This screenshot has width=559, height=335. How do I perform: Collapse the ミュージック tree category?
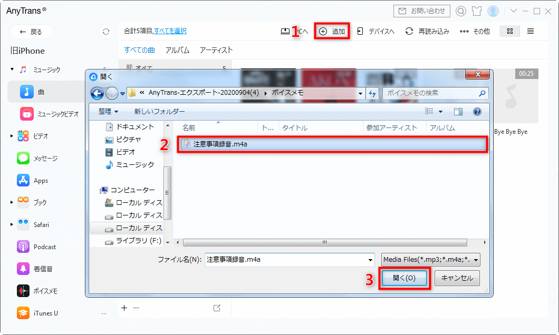point(12,70)
